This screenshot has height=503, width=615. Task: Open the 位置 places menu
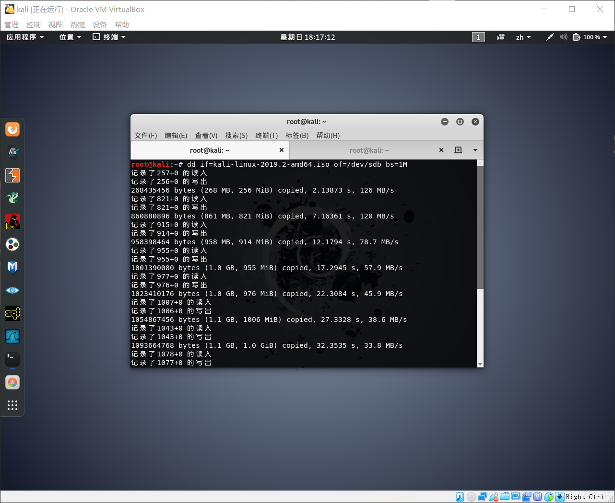tap(70, 37)
